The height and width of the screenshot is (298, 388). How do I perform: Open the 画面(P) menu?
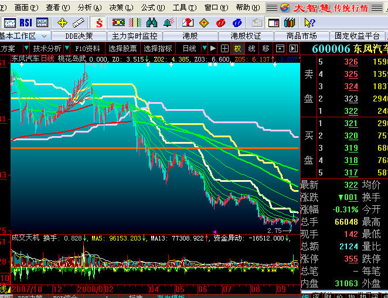pyautogui.click(x=26, y=8)
